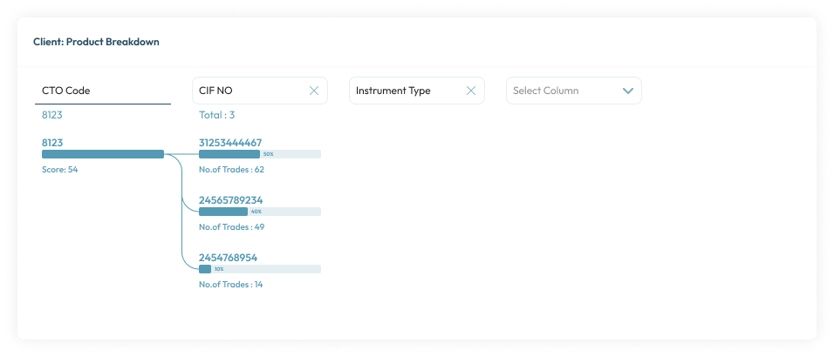Image resolution: width=834 pixels, height=357 pixels.
Task: Open CIF number 2454768954
Action: (x=228, y=258)
